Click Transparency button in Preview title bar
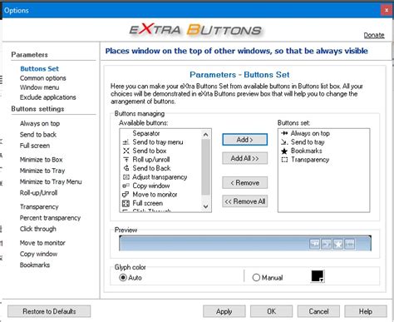Screen dimensions: 394x322 350,244
